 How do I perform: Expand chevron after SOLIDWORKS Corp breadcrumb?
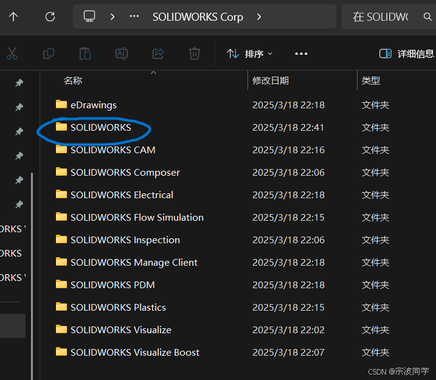(259, 17)
